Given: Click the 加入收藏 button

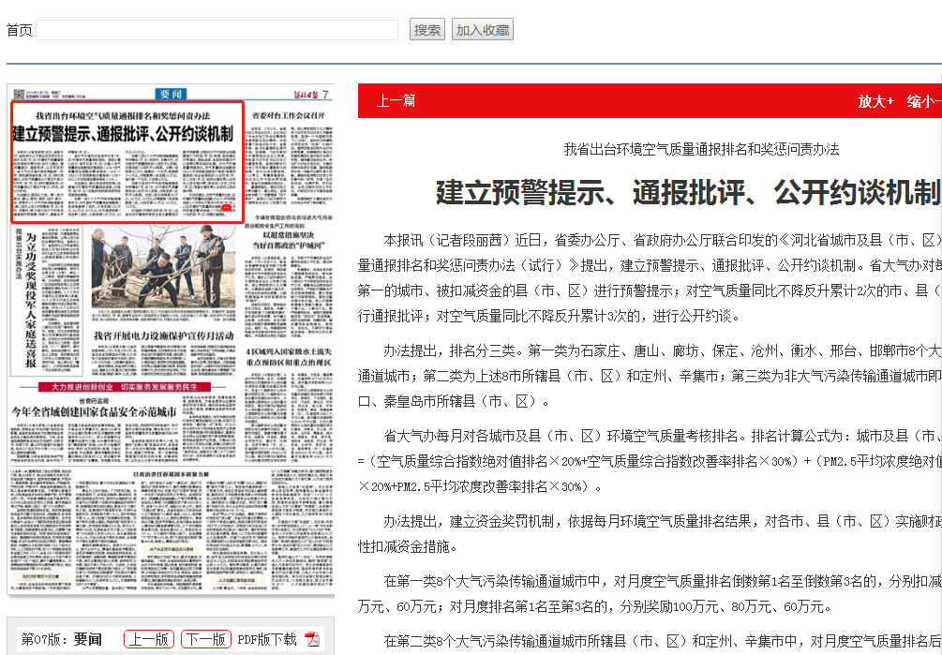Looking at the screenshot, I should (x=482, y=30).
